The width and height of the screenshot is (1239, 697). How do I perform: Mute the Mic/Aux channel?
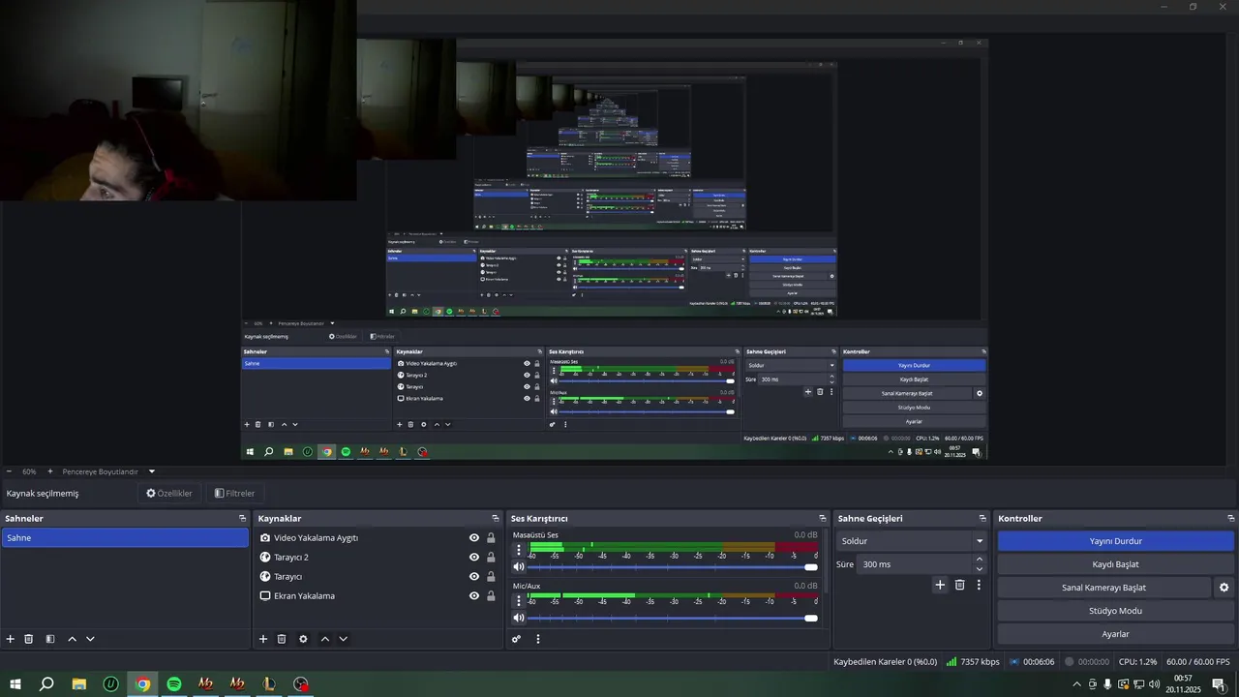click(519, 618)
